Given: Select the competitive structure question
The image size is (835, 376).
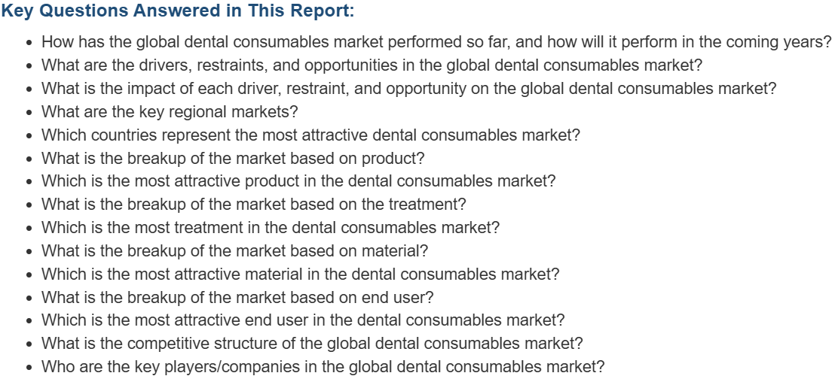Looking at the screenshot, I should pos(312,343).
